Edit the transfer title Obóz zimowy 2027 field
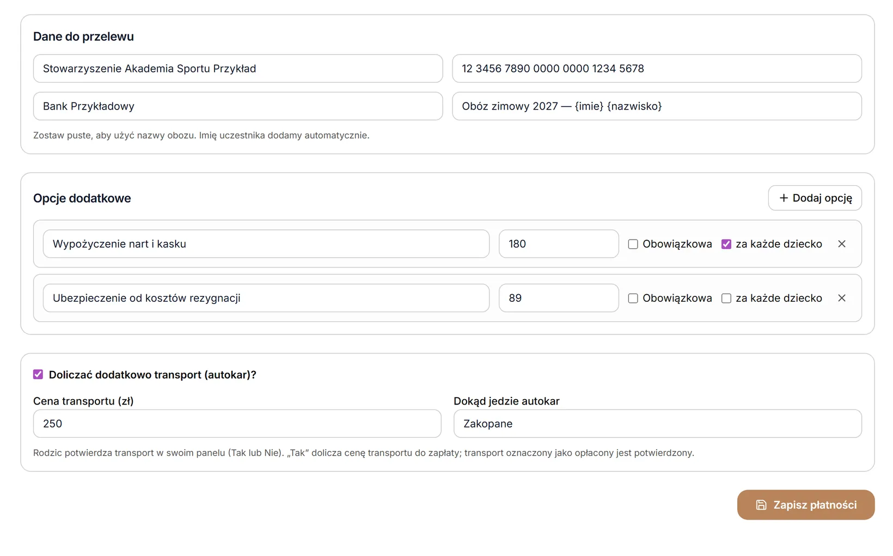893x556 pixels. click(x=657, y=106)
